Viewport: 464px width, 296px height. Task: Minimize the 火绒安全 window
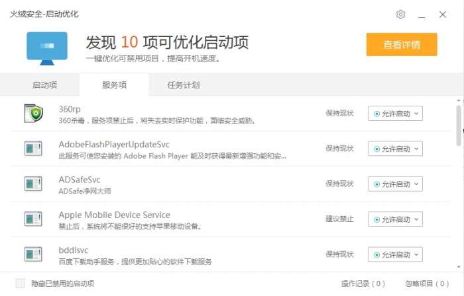pyautogui.click(x=422, y=15)
